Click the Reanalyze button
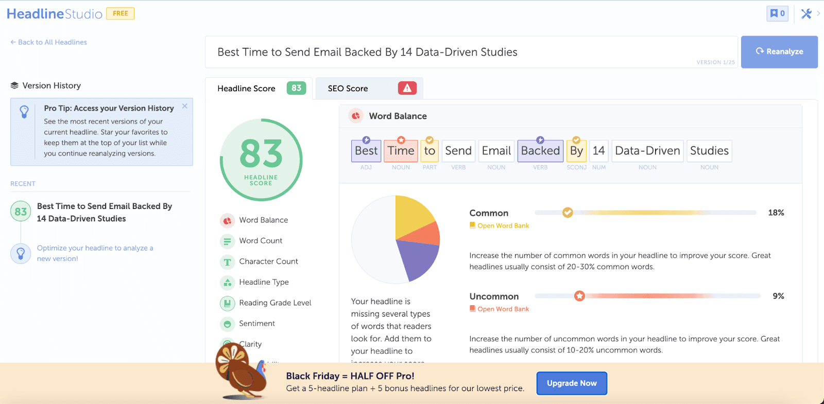Viewport: 824px width, 404px height. (779, 52)
